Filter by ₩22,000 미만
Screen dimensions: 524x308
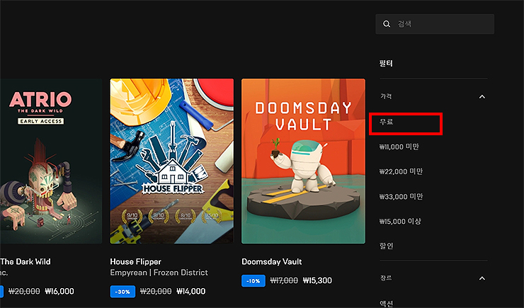[x=401, y=171]
